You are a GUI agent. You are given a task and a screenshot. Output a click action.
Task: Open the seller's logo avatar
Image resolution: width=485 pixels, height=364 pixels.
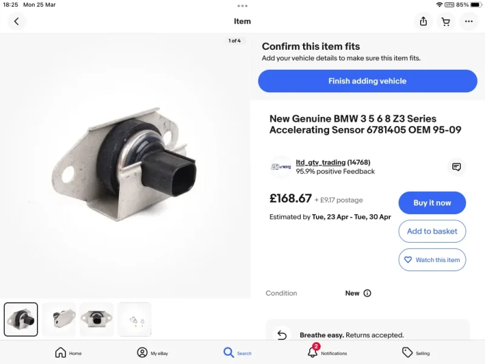click(x=281, y=167)
